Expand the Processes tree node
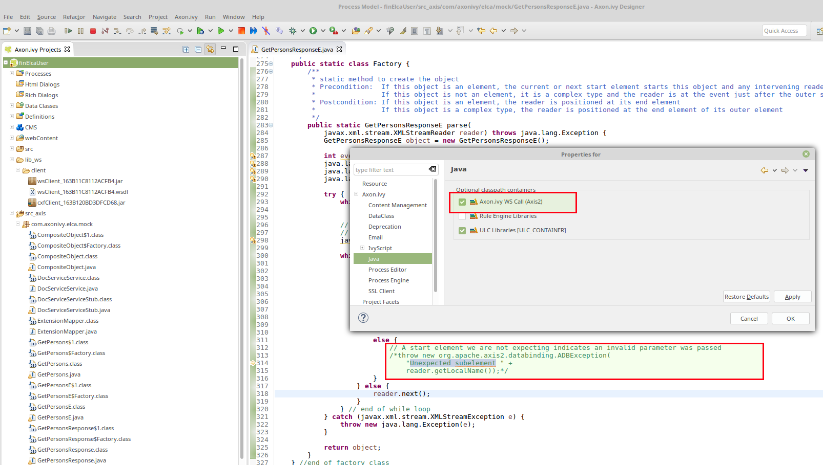 click(12, 73)
